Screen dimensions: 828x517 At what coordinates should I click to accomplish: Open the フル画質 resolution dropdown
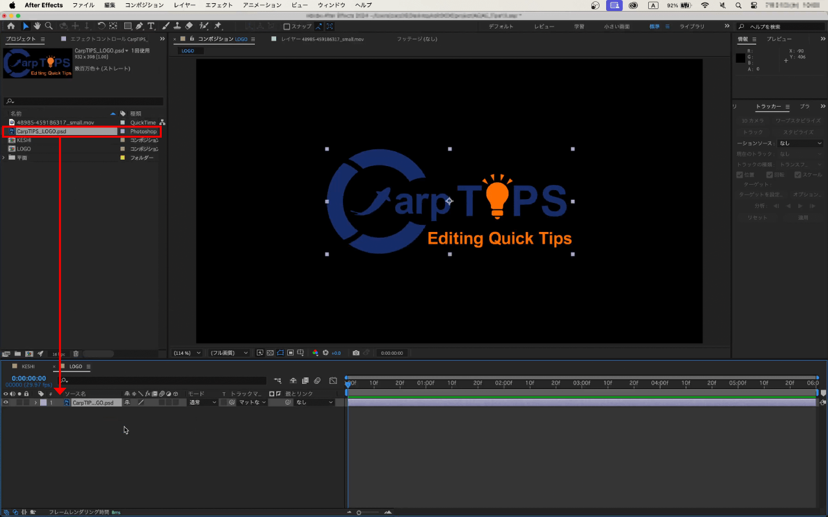[x=229, y=353]
